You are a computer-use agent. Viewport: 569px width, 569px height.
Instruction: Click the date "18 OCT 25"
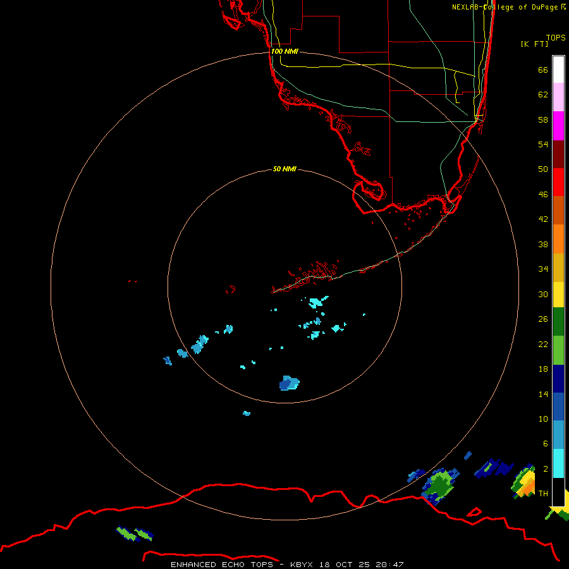click(x=344, y=565)
